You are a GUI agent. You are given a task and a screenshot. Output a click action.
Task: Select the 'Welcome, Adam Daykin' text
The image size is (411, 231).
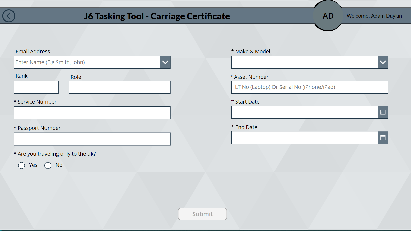[x=374, y=16]
